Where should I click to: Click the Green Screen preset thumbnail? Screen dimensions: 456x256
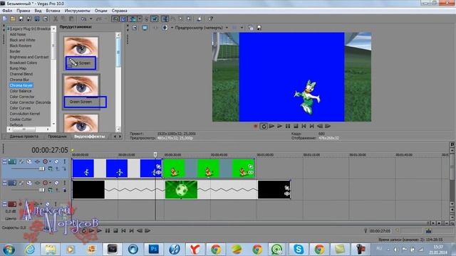(x=81, y=85)
